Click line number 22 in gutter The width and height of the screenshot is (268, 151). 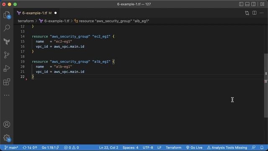[23, 77]
